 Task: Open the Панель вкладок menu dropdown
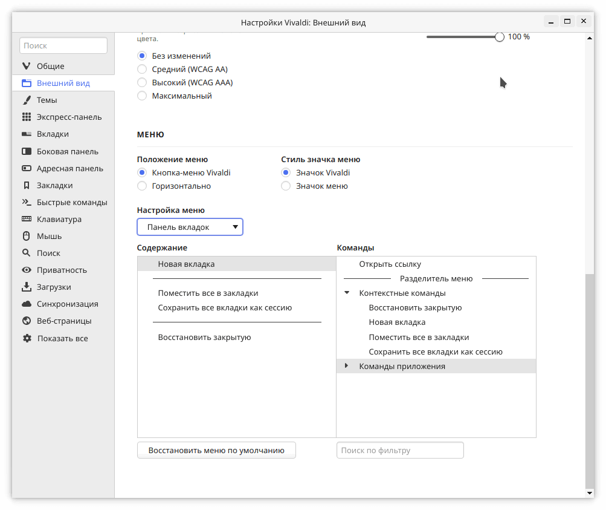tap(190, 227)
